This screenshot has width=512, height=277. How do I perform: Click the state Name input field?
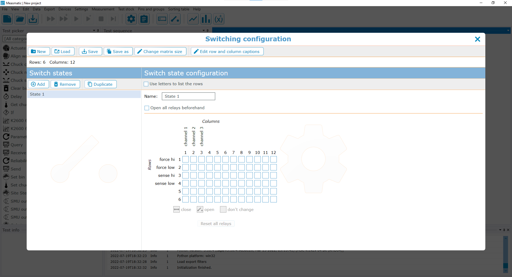(x=189, y=96)
